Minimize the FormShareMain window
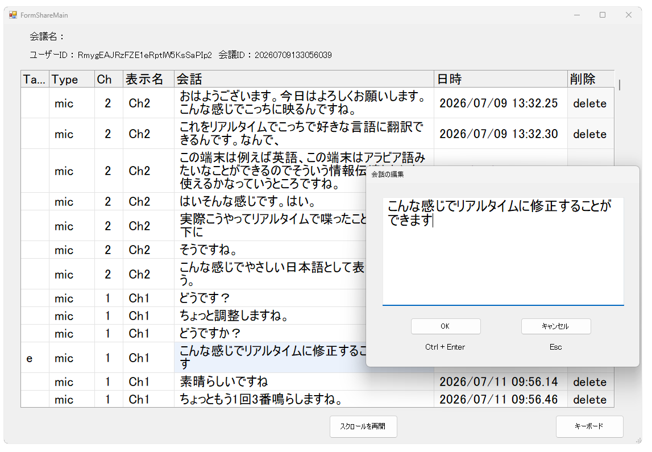652x452 pixels. pos(577,15)
